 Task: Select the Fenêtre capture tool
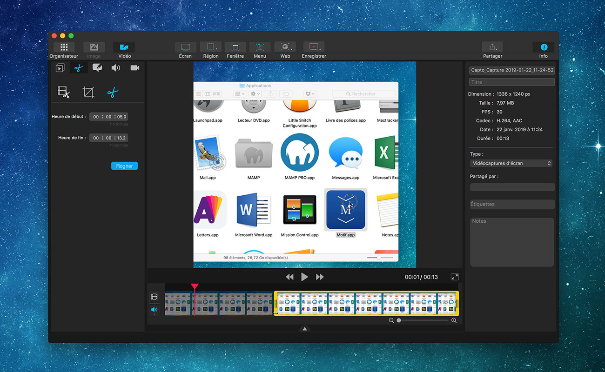235,47
